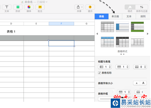Open the 排序与过滤 sort and filter button

point(142,7)
